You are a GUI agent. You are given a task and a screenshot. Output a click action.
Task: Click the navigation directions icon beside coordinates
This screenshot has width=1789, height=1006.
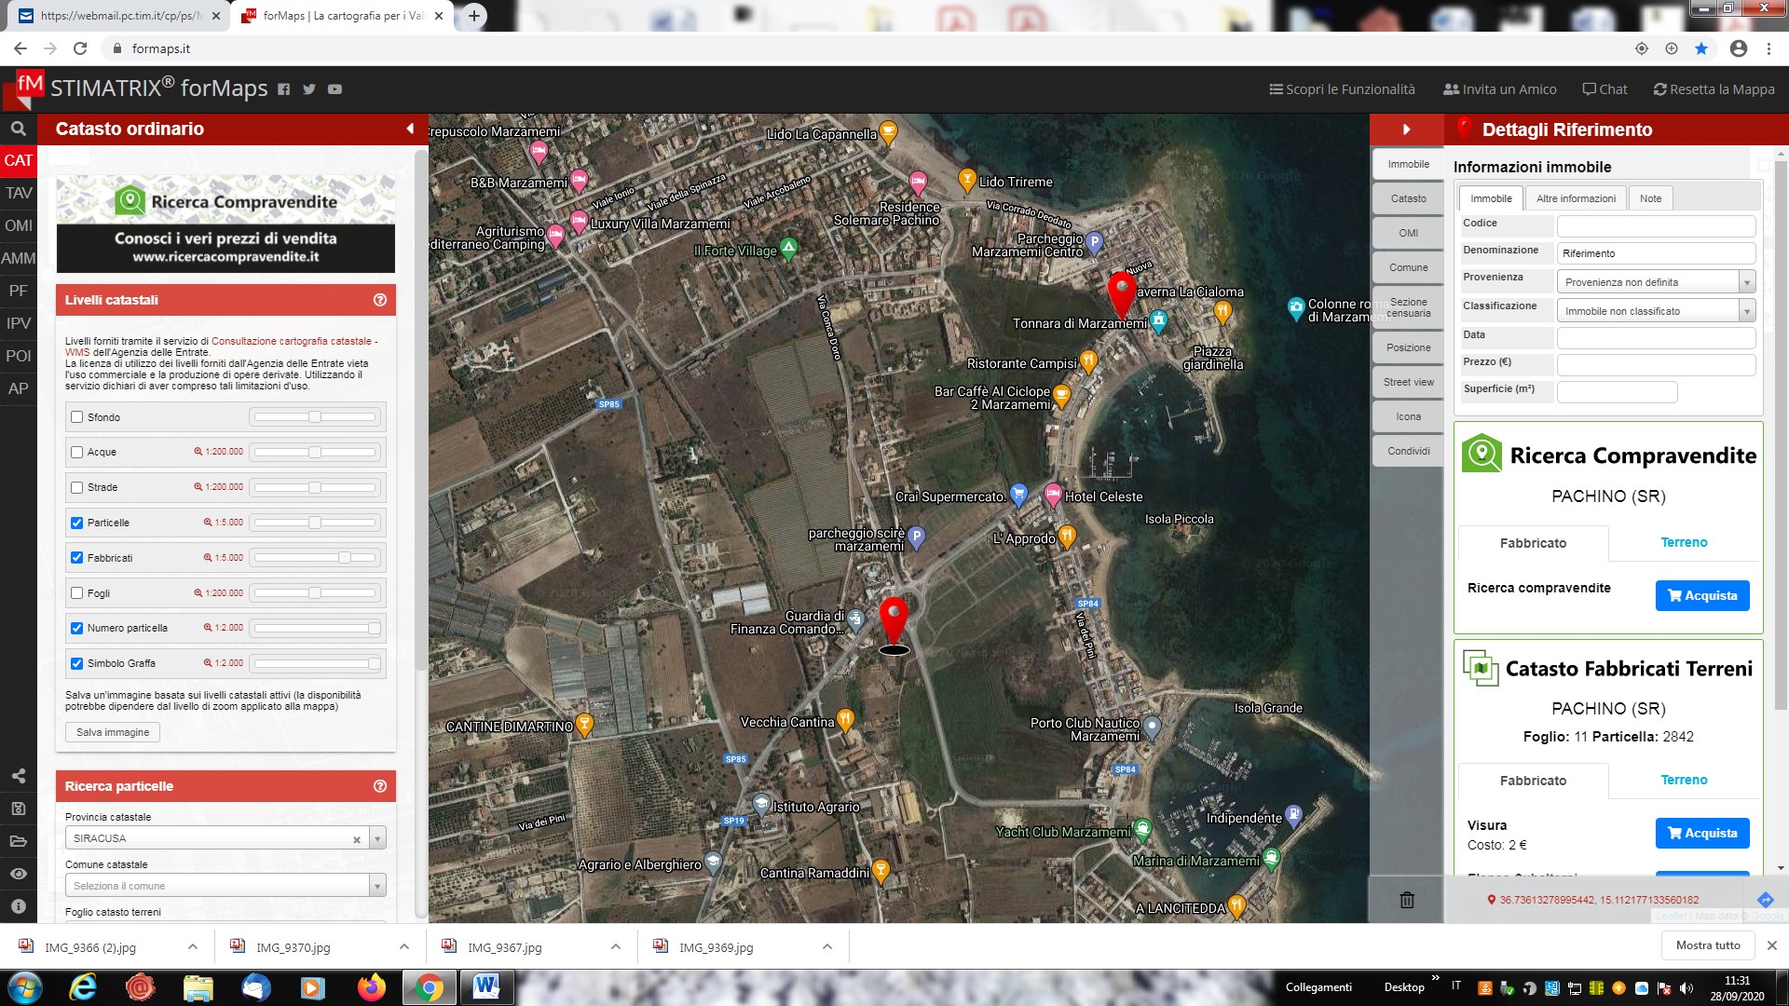click(x=1765, y=900)
